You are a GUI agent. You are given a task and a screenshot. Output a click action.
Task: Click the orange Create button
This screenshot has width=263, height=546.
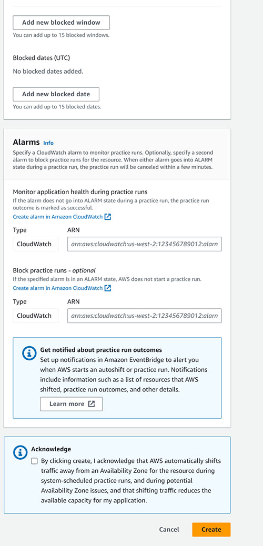coord(211,529)
